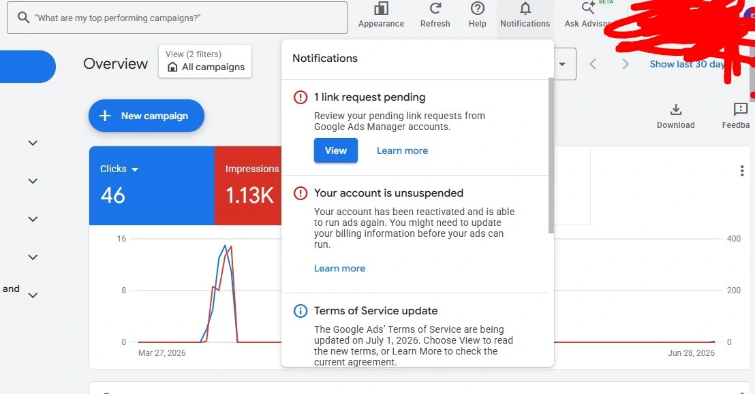Select the Impressions metric tile

(x=248, y=186)
